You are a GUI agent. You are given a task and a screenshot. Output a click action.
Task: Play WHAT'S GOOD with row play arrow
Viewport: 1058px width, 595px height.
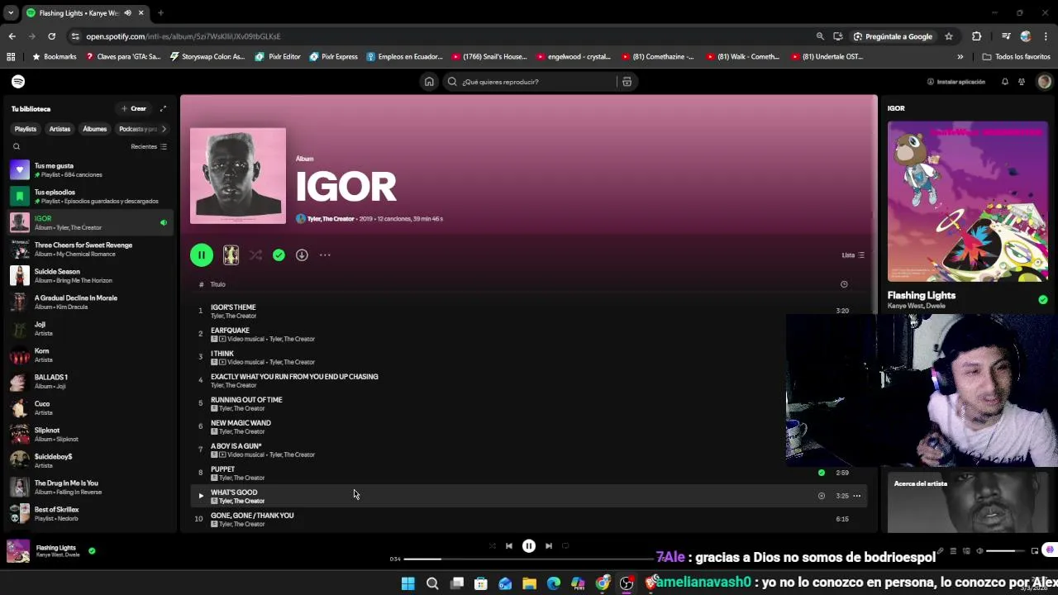[201, 496]
